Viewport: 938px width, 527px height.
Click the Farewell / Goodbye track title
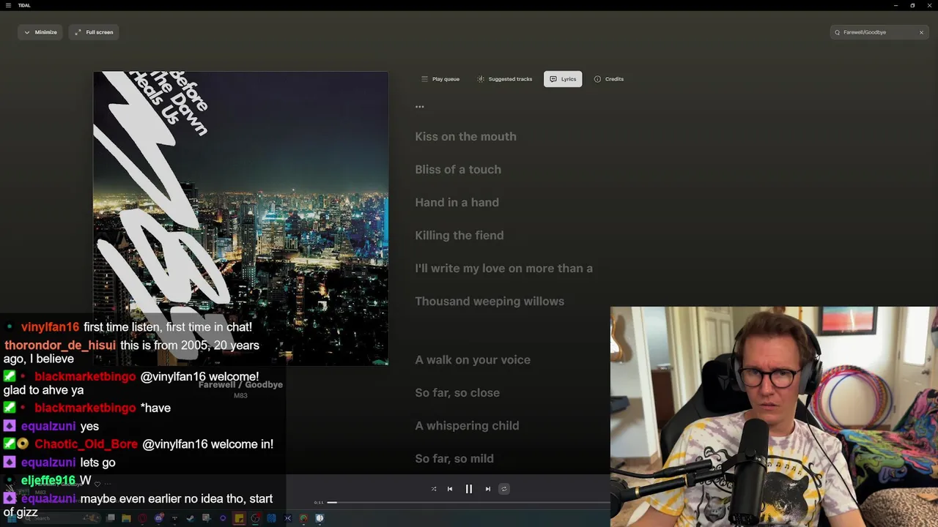point(240,384)
